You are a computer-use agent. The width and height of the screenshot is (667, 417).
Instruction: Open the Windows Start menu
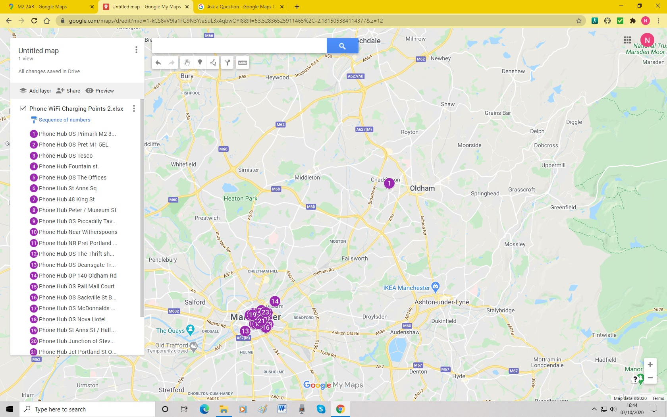coord(10,409)
